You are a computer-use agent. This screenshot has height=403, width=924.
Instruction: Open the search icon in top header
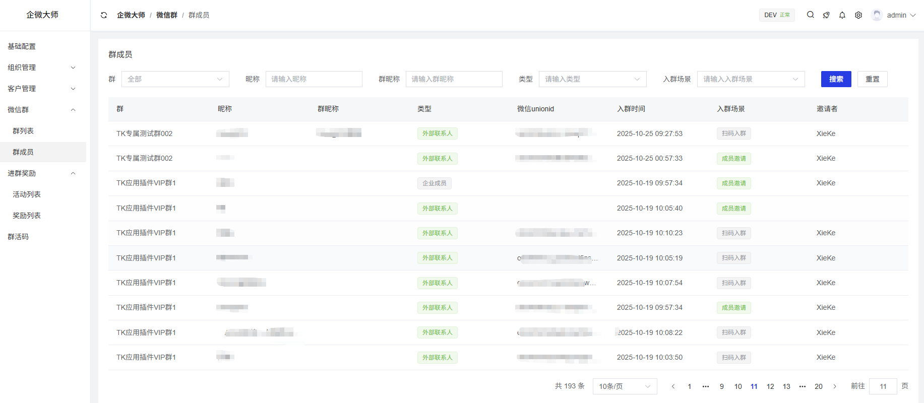810,15
